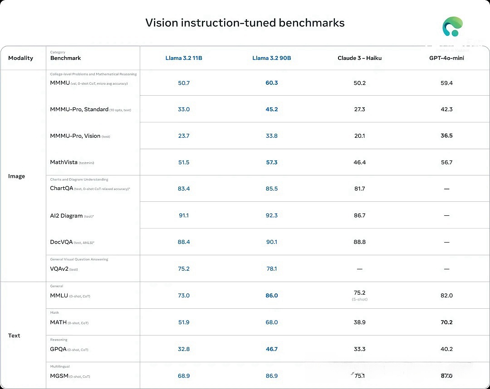Click the MMMU benchmark name
The image size is (490, 389).
(x=60, y=83)
